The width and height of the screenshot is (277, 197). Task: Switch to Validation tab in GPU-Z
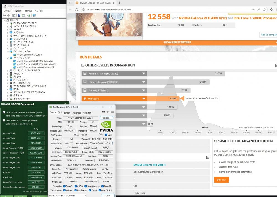click(87, 113)
